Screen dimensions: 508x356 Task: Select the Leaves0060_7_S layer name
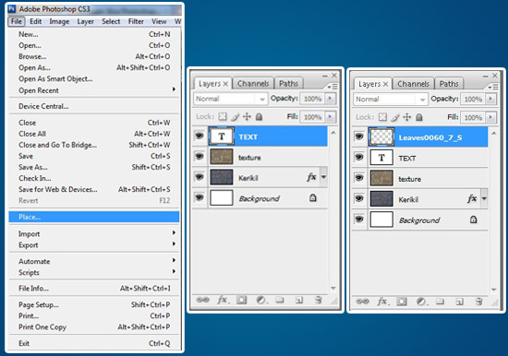(430, 137)
